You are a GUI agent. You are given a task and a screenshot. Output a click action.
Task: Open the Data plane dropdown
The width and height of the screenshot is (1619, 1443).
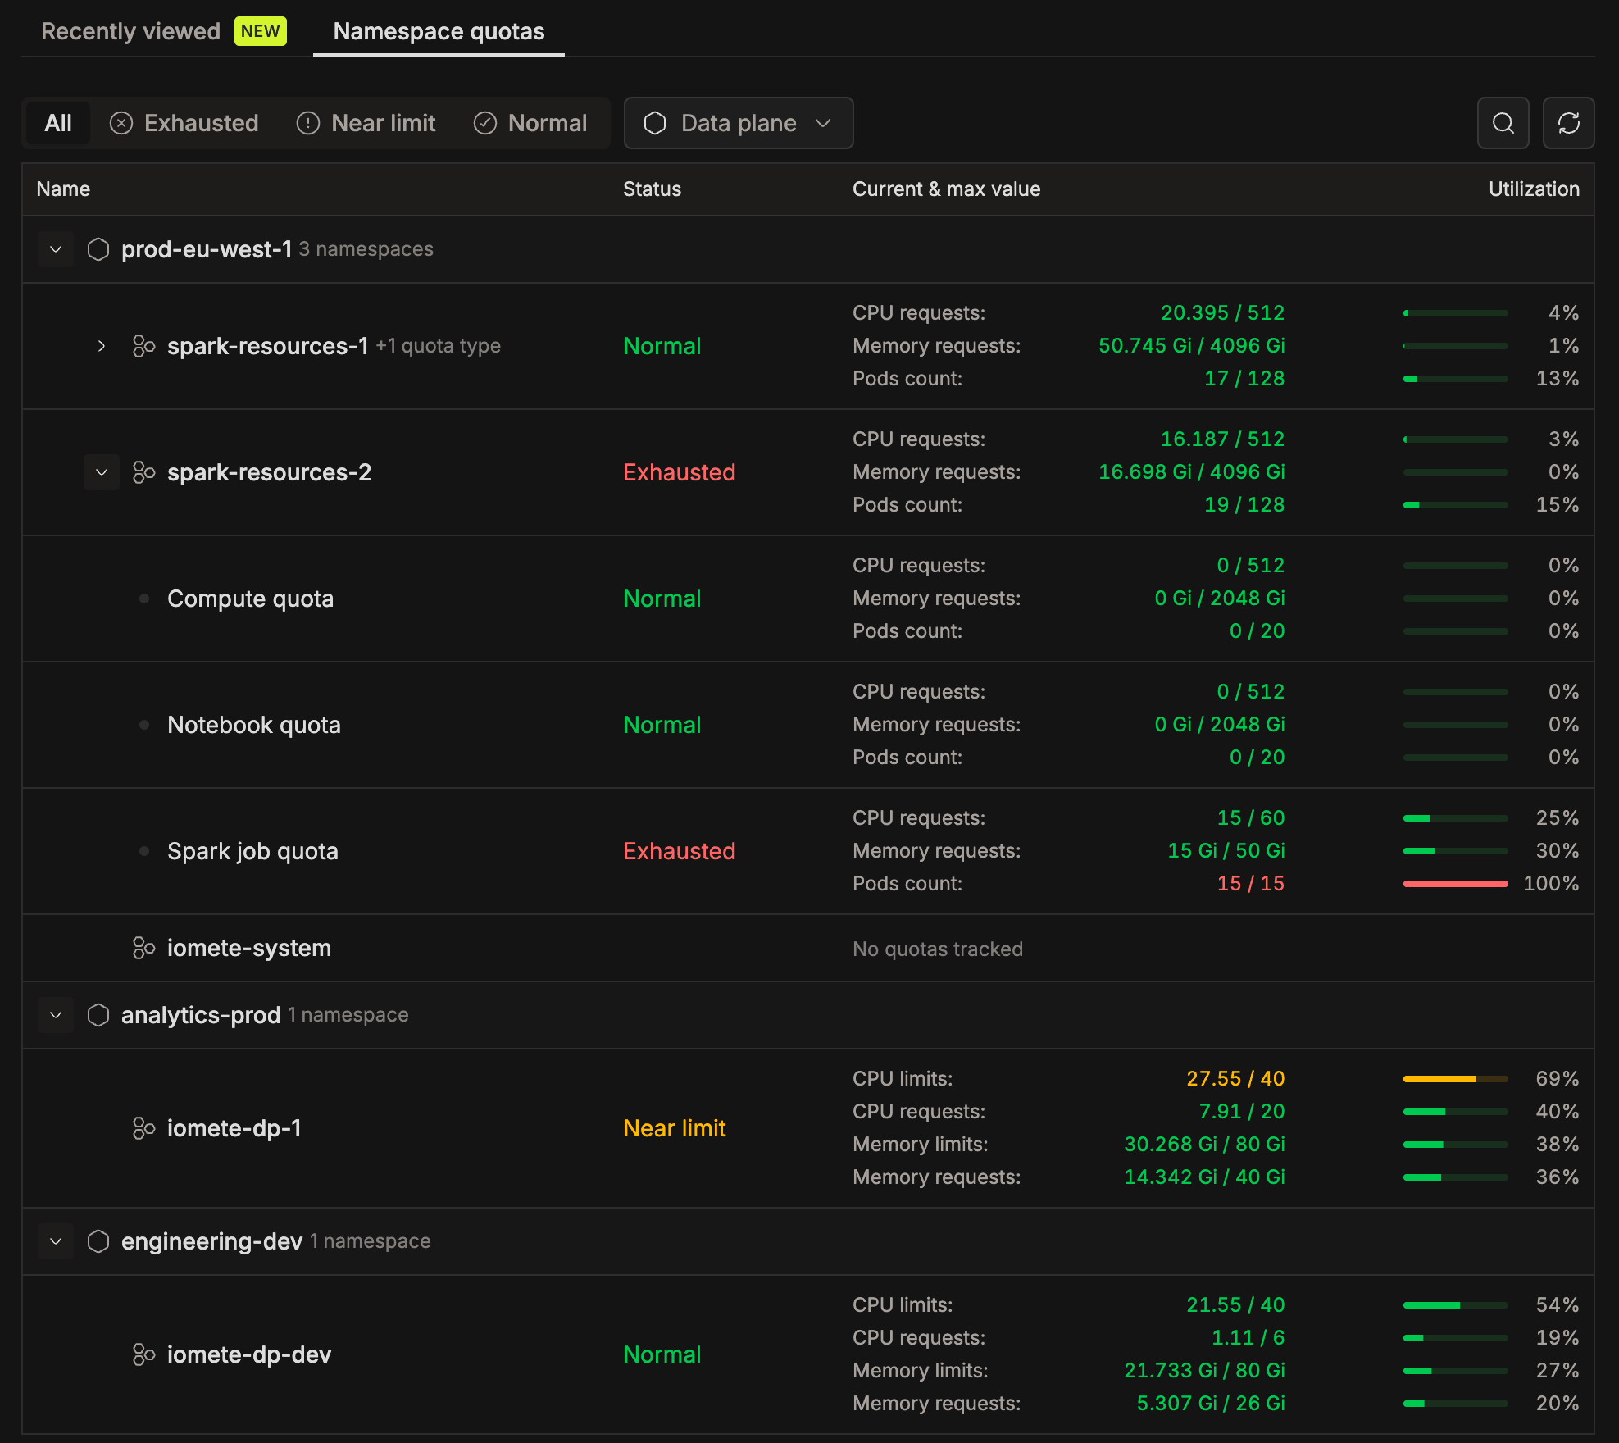(739, 123)
